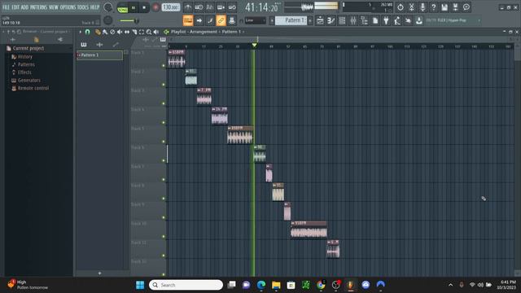Select Pattern 1 in picker list

point(99,55)
